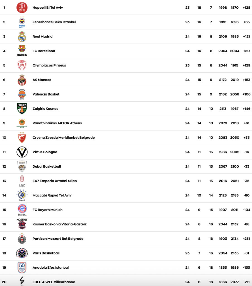Open Partizan Mozzart Bet Belgrade link
The width and height of the screenshot is (252, 286).
click(58, 239)
